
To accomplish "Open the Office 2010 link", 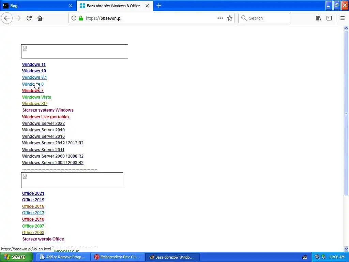I will point(33,219).
